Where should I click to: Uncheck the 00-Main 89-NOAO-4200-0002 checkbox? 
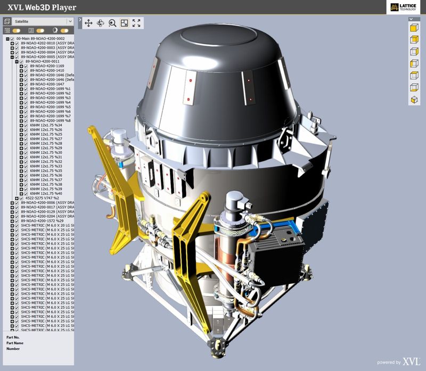12,38
